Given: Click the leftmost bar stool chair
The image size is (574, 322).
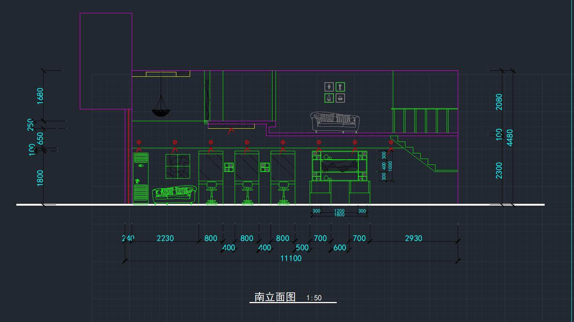Looking at the screenshot, I should click(212, 193).
